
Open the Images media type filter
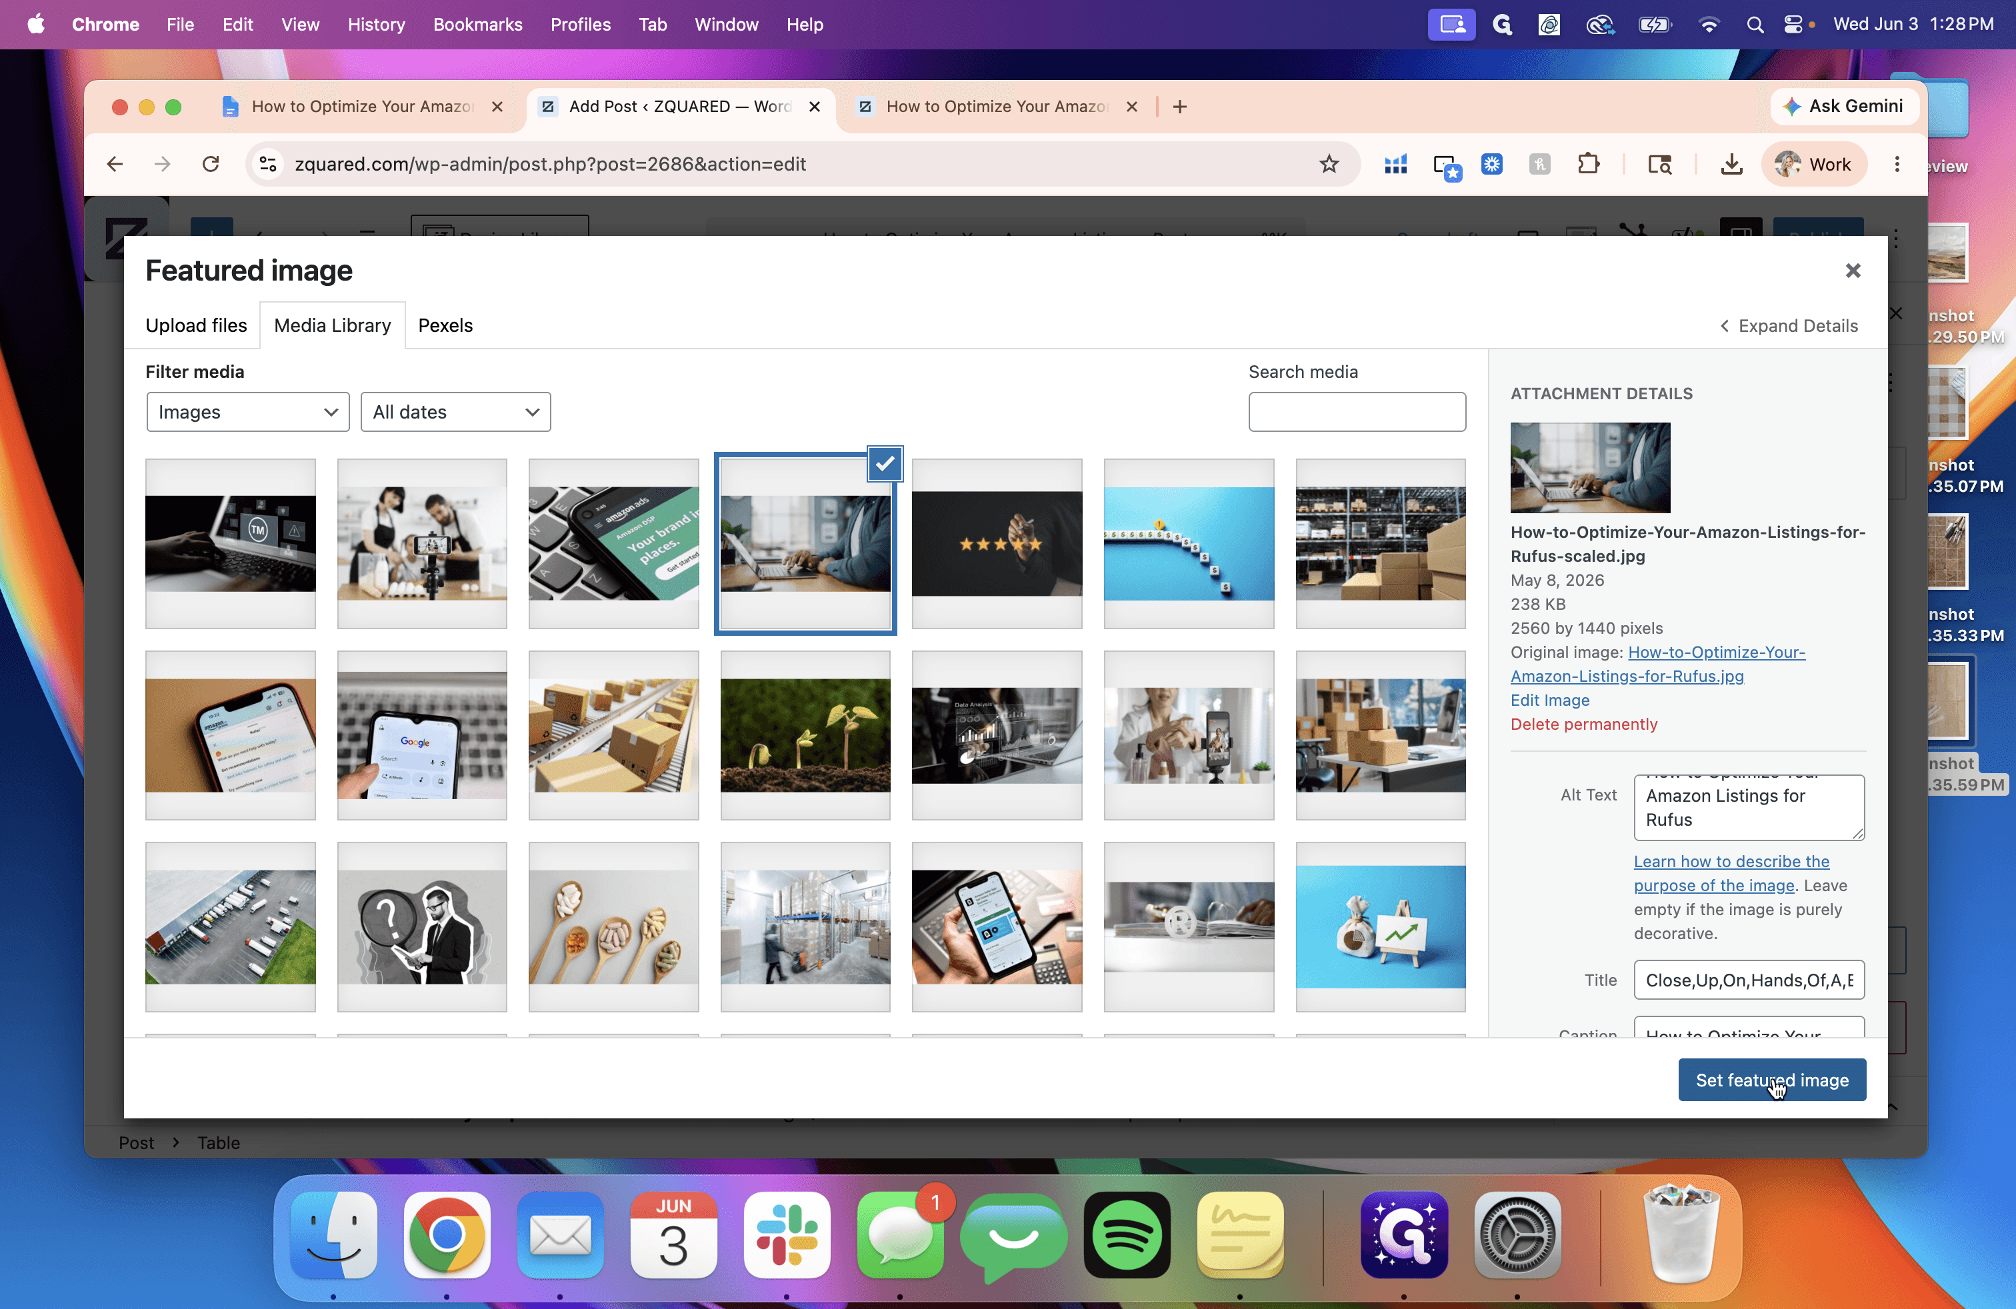(247, 413)
